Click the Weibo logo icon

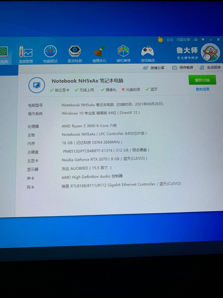pyautogui.click(x=145, y=68)
